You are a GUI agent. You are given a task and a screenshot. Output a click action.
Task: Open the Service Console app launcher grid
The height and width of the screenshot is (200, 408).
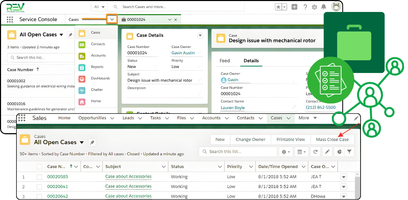[x=10, y=20]
